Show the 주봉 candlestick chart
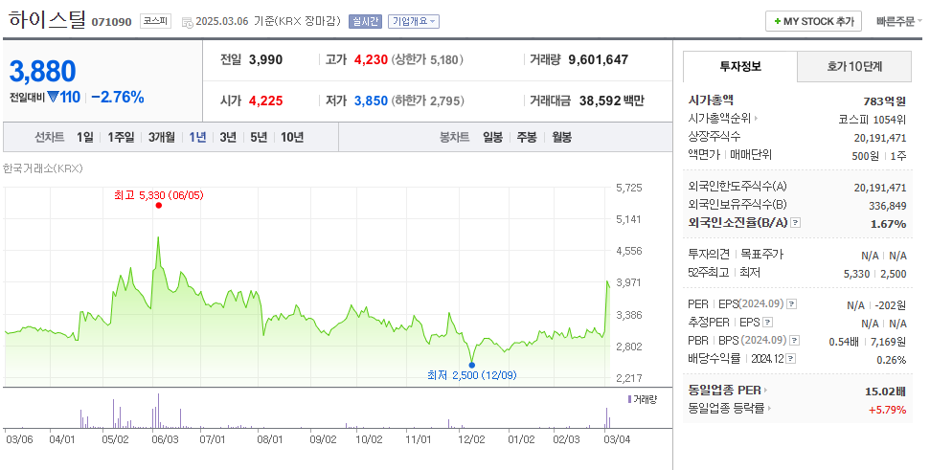The image size is (930, 470). point(527,138)
